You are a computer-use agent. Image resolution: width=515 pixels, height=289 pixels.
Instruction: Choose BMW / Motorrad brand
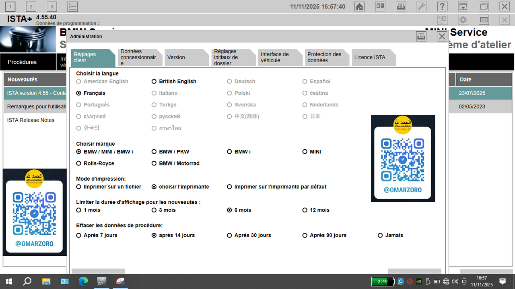click(175, 163)
